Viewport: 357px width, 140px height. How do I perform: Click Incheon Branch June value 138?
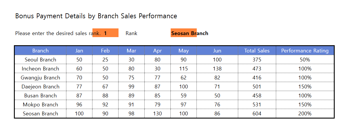217,69
